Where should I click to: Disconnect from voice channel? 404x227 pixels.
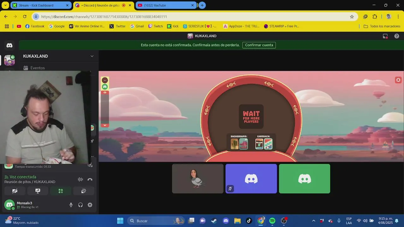click(90, 179)
